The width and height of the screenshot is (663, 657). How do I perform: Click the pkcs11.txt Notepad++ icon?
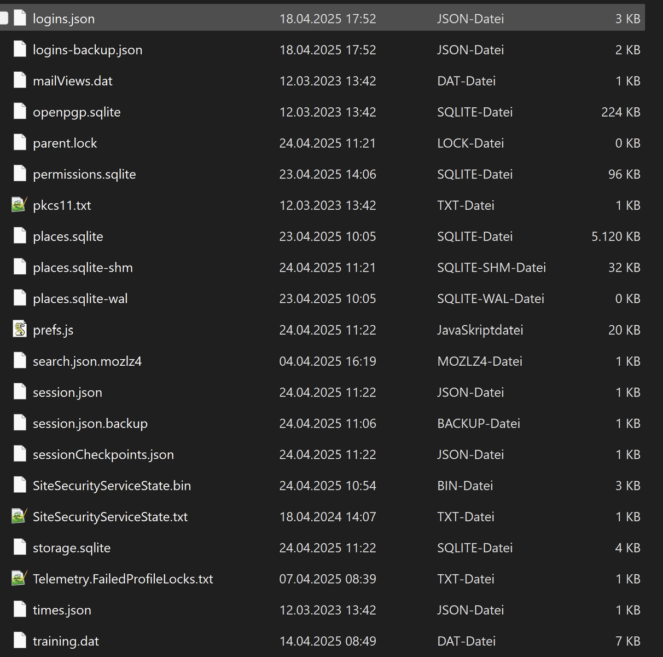click(20, 205)
